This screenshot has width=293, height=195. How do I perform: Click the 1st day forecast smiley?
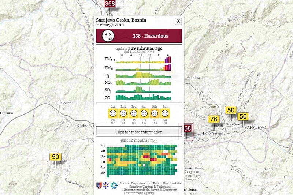(x=113, y=113)
